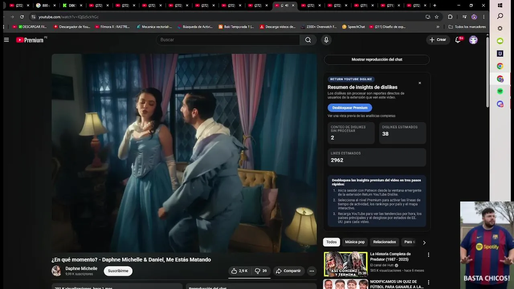
Task: Open a new browser tab with the plus button
Action: [434, 6]
